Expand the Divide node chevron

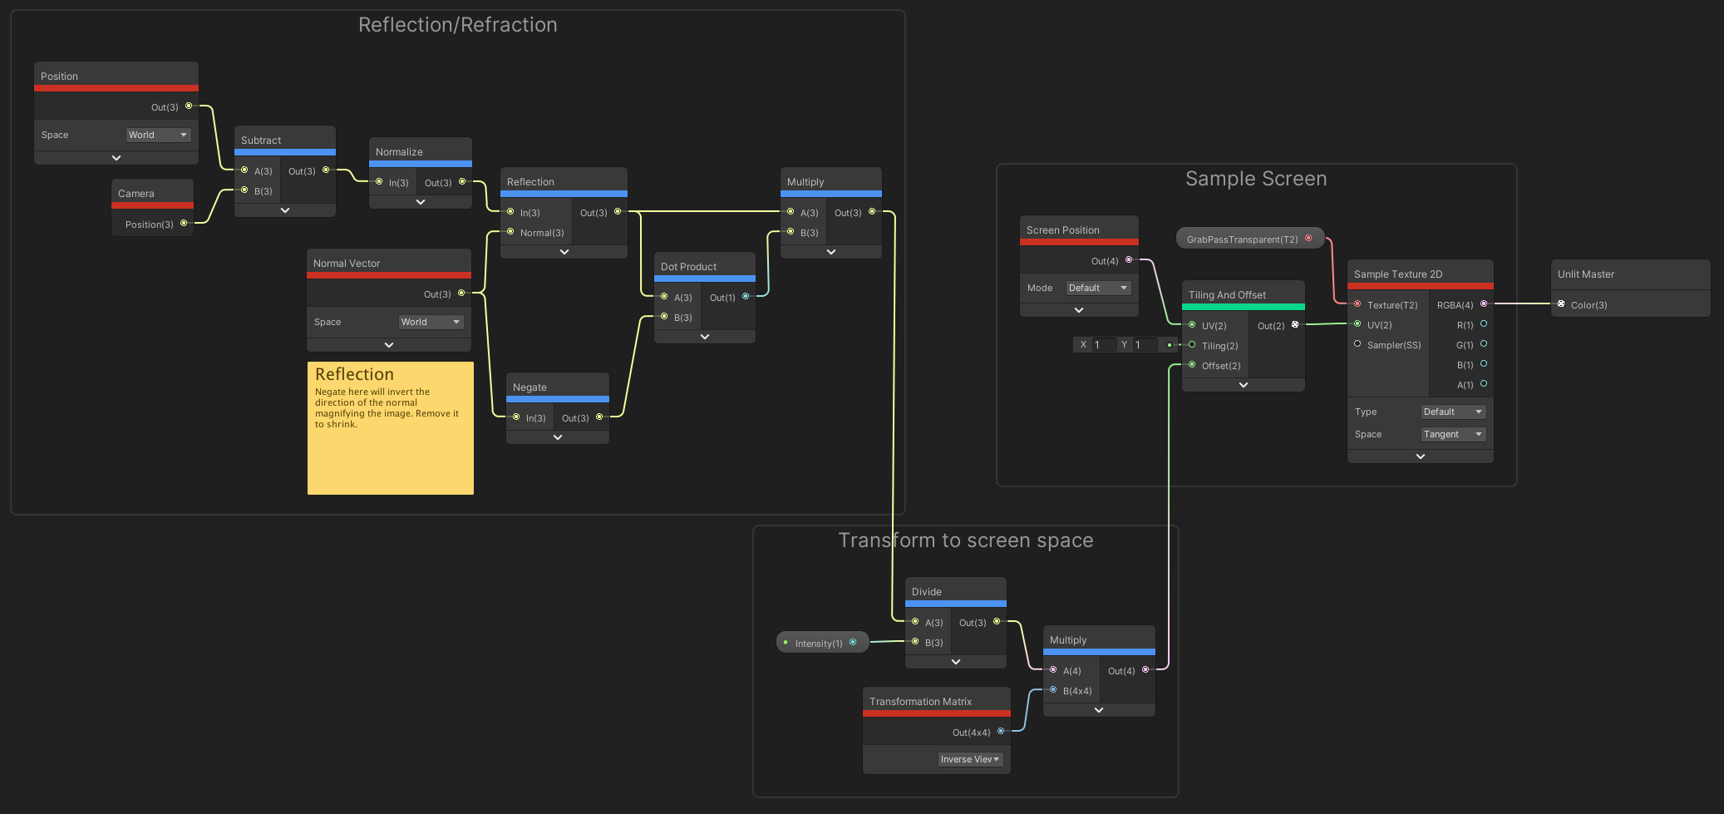click(x=956, y=662)
